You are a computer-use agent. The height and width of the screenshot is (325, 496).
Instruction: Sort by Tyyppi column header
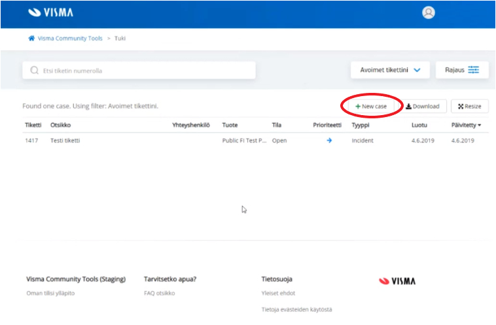(361, 125)
